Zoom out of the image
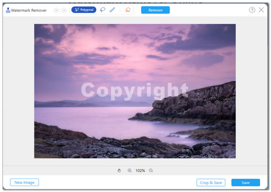 click(151, 171)
